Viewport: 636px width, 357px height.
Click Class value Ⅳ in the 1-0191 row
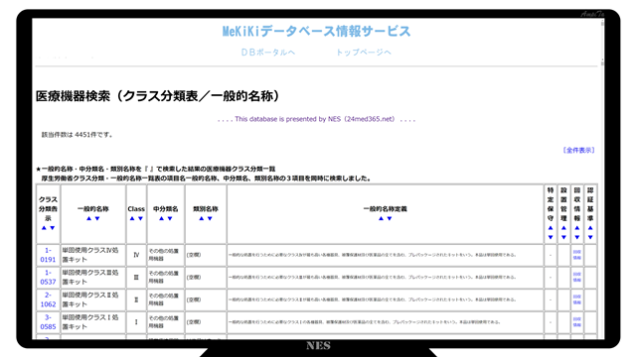pos(136,255)
